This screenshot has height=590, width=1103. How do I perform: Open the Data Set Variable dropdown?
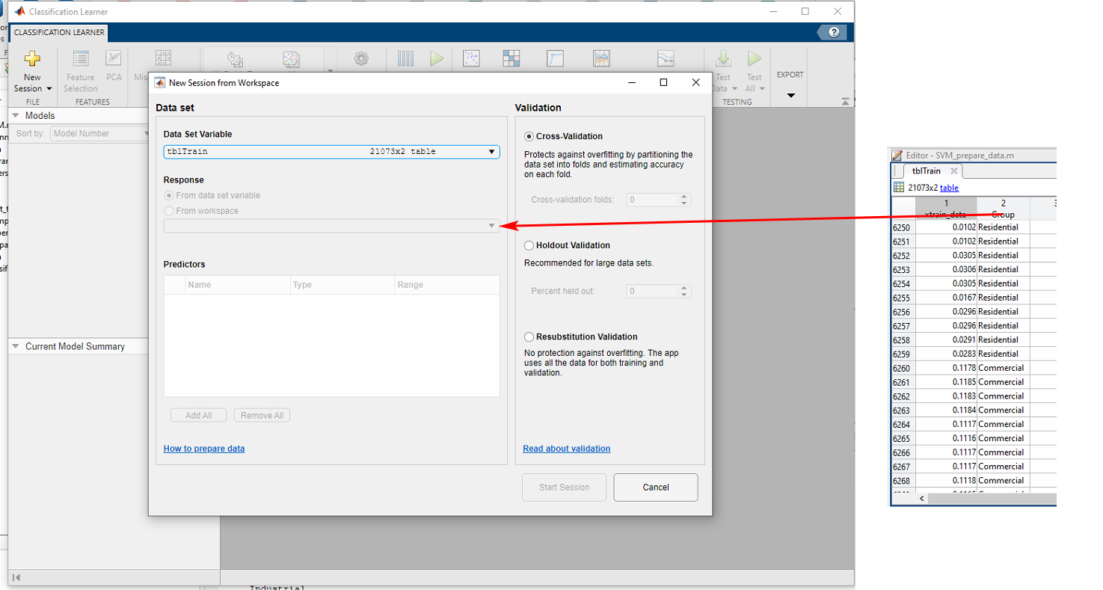491,152
